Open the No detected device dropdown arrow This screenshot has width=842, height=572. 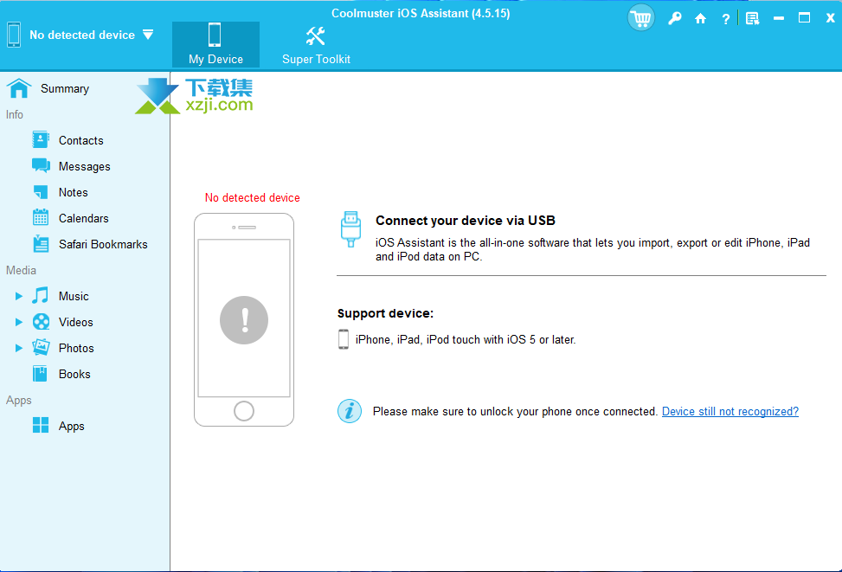[x=148, y=35]
